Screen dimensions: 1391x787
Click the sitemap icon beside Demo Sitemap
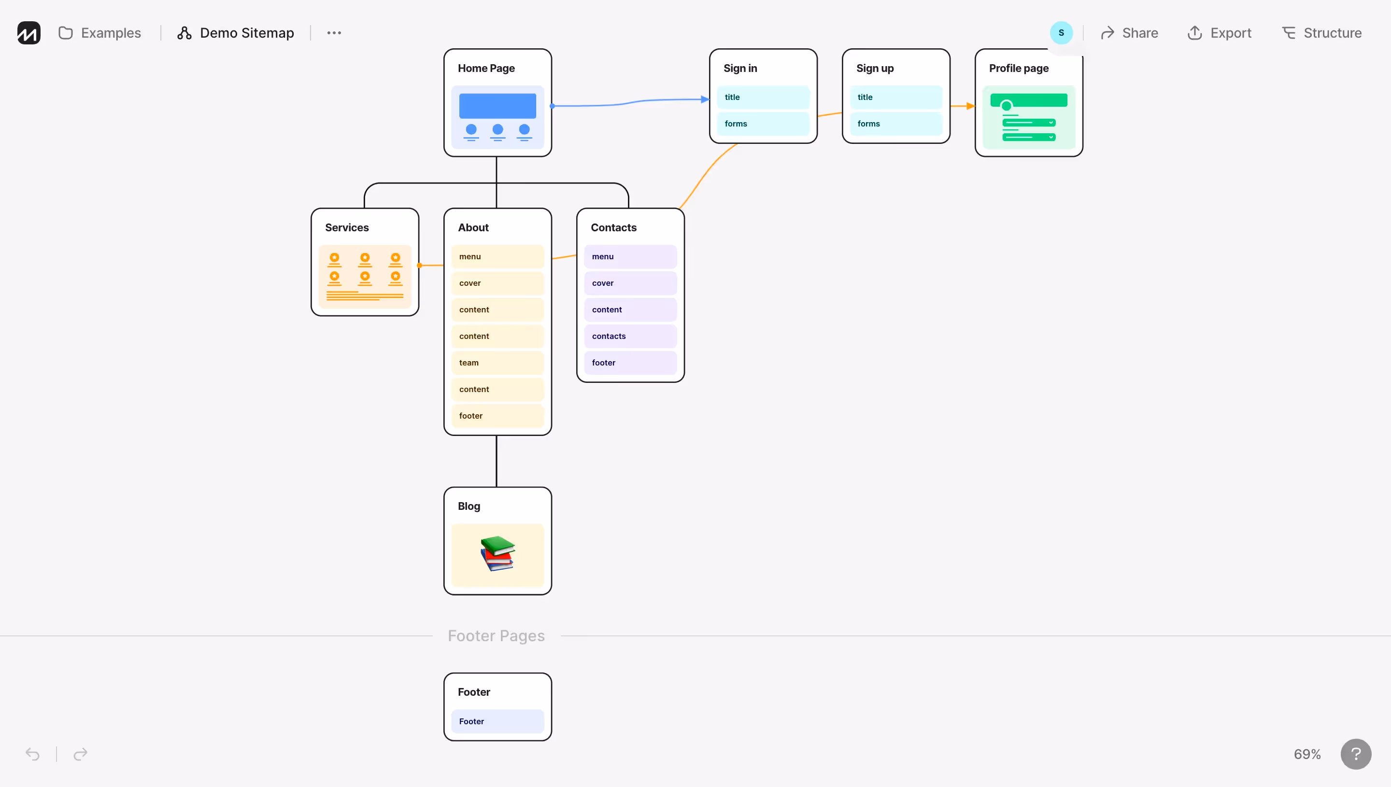point(184,32)
